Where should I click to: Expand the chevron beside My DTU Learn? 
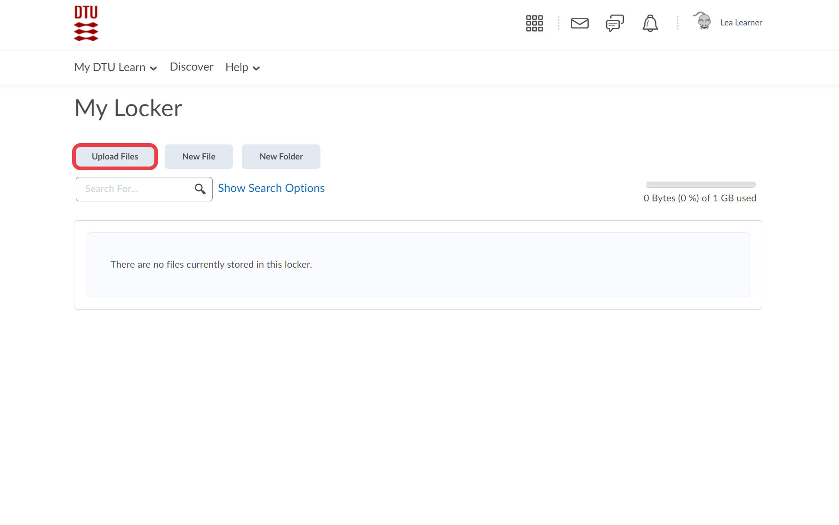(x=153, y=68)
